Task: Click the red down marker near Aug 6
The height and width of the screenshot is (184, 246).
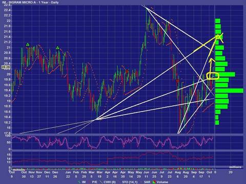Action: pyautogui.click(x=178, y=80)
